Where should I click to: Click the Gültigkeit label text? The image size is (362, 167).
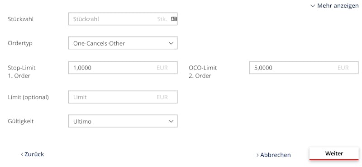tap(21, 121)
